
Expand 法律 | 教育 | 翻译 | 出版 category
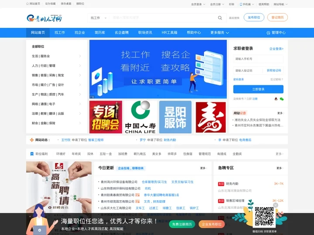[x=56, y=114]
